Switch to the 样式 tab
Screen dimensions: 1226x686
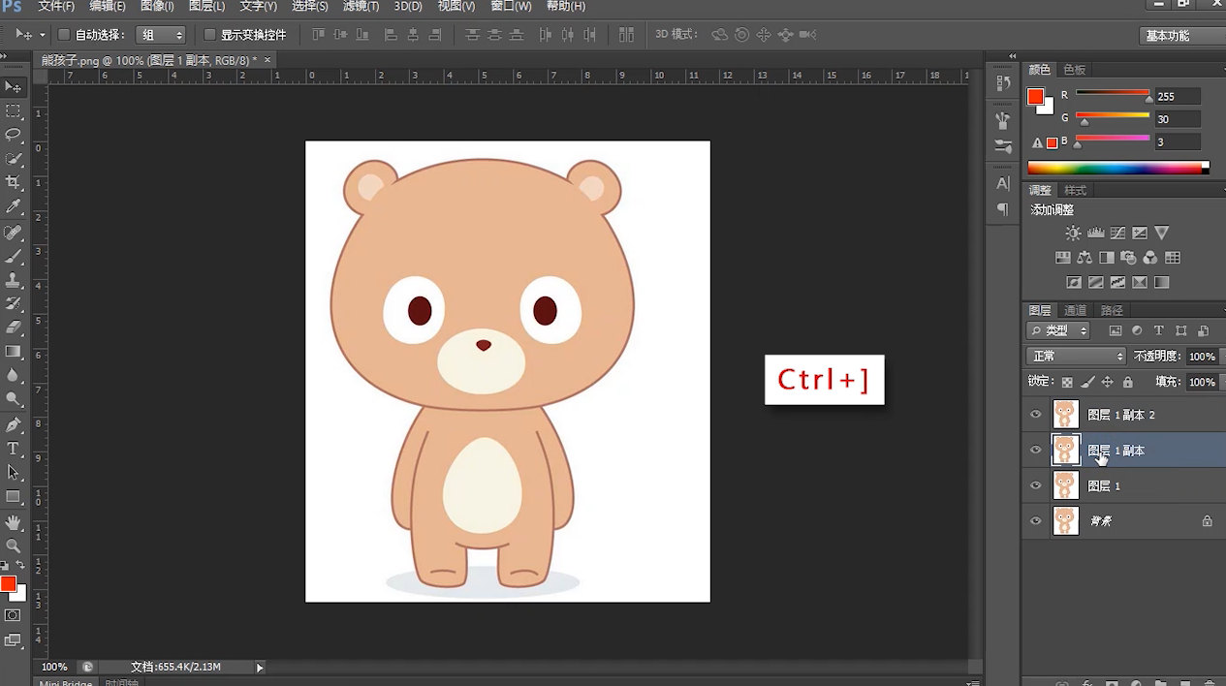[x=1076, y=190]
